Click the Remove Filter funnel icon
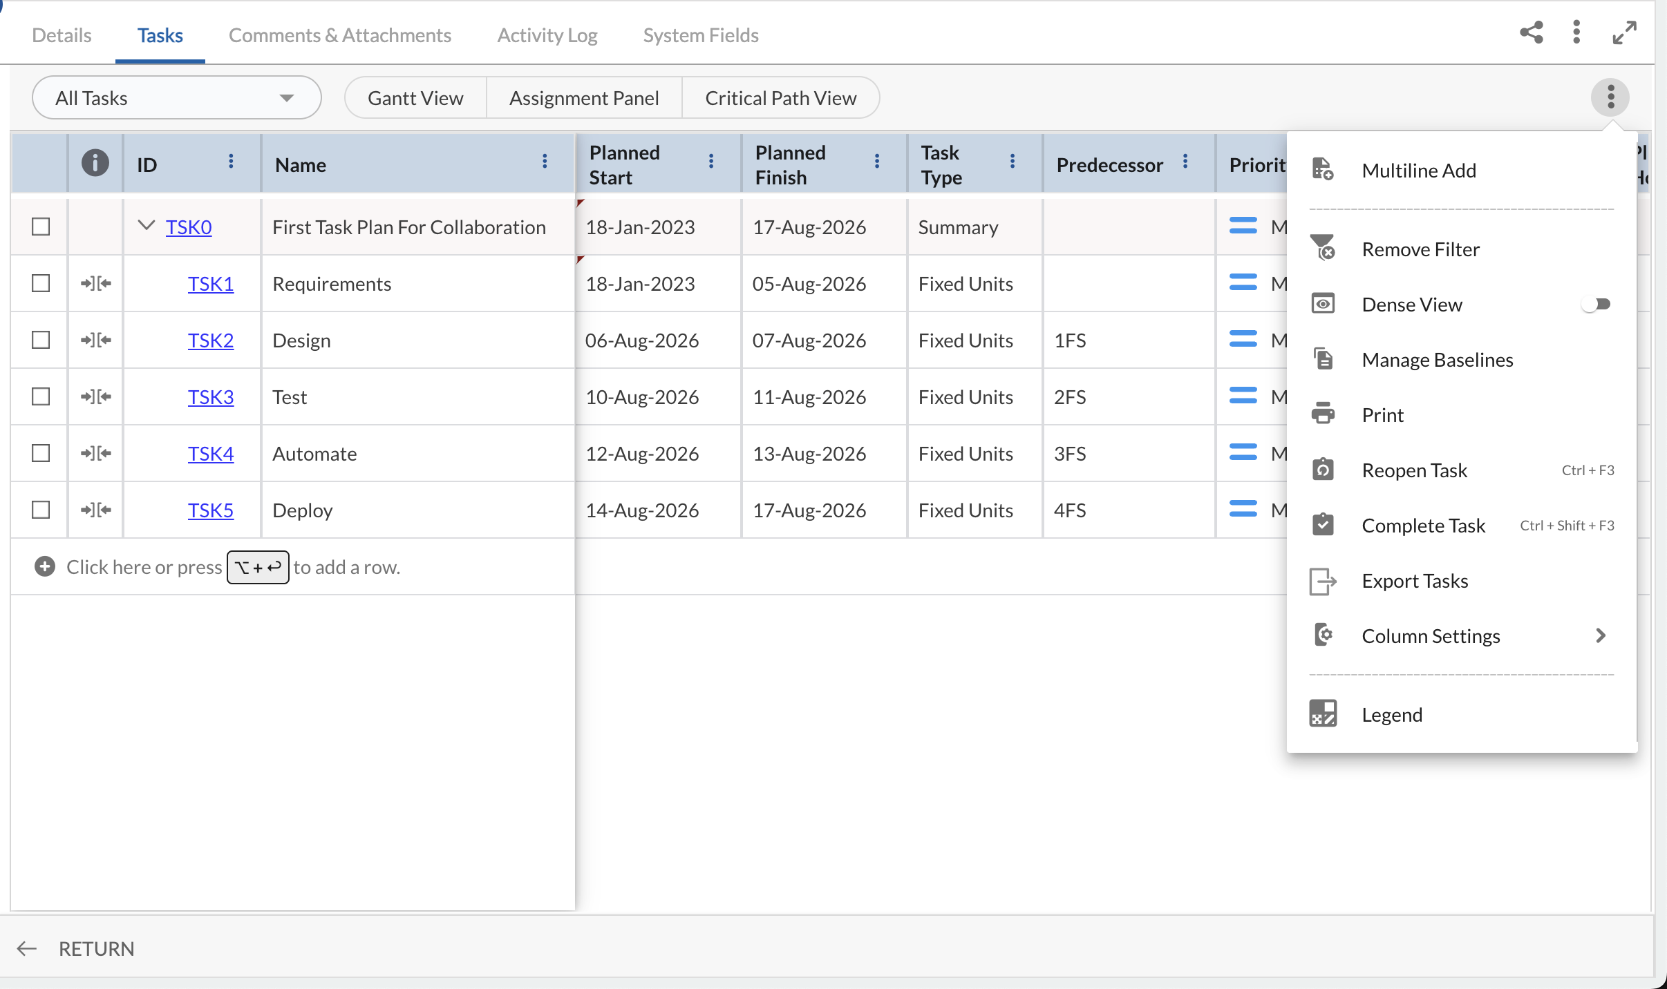The image size is (1667, 989). (1323, 248)
